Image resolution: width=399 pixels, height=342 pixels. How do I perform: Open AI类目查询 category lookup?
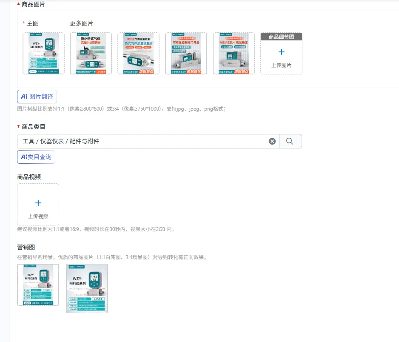(x=36, y=157)
